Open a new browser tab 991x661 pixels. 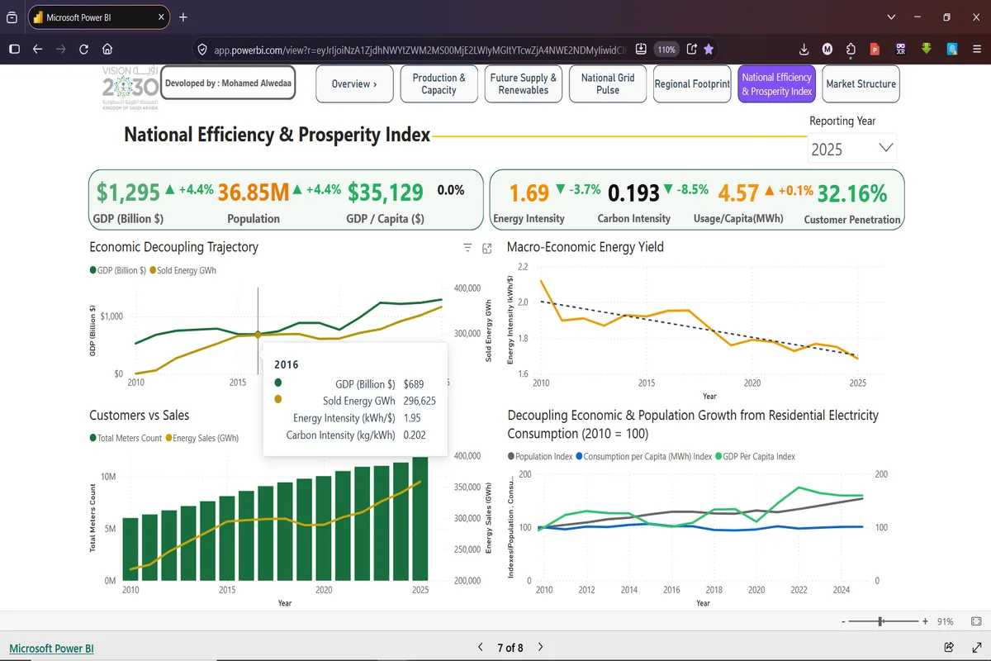(x=183, y=17)
